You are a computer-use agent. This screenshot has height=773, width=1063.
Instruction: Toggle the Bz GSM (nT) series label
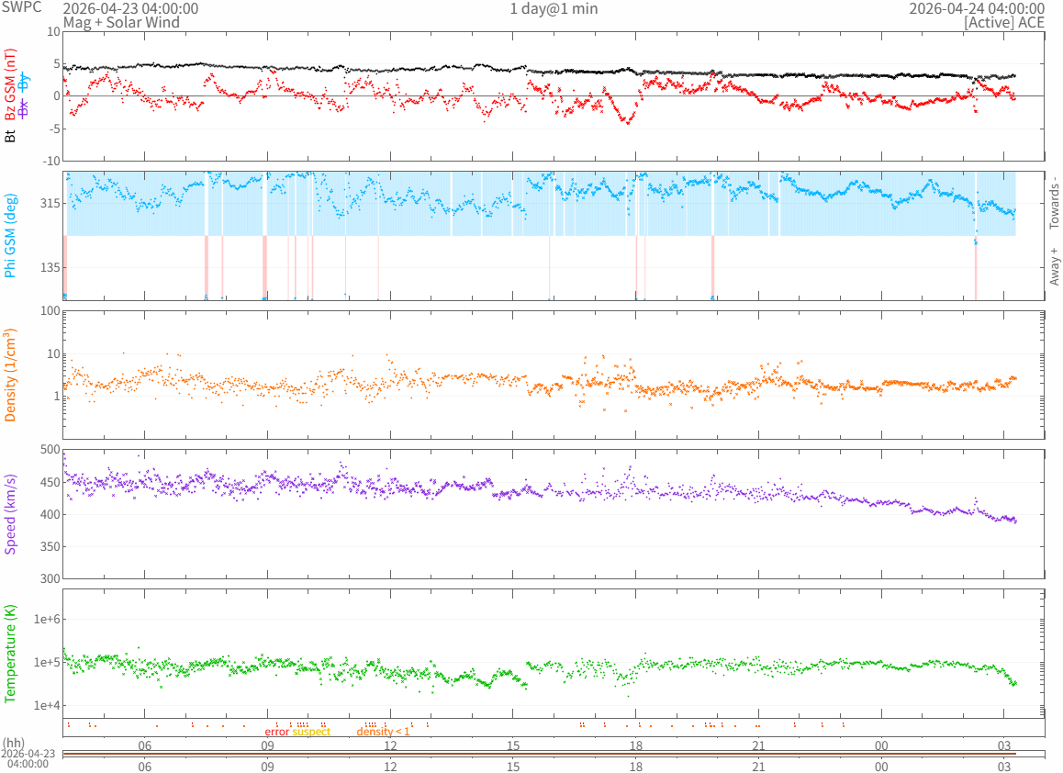click(x=11, y=85)
